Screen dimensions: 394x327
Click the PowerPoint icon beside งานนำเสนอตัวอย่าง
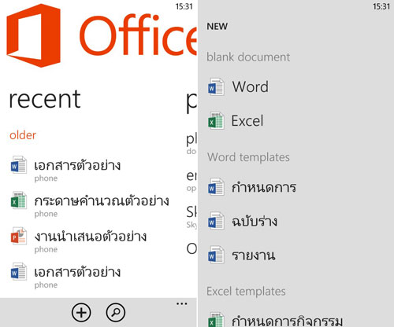point(18,236)
